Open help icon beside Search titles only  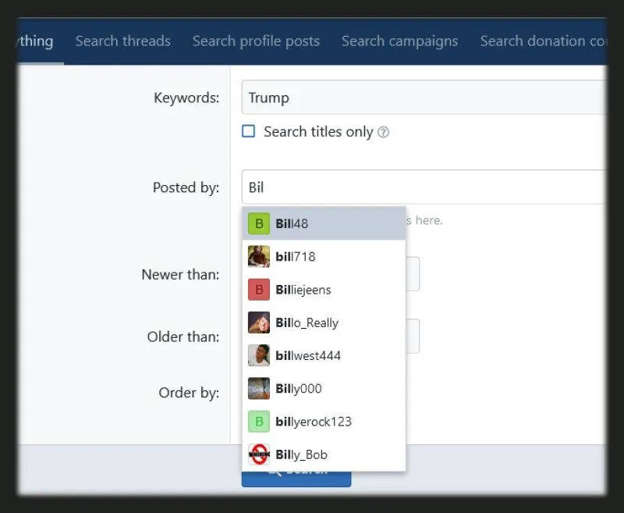[383, 132]
